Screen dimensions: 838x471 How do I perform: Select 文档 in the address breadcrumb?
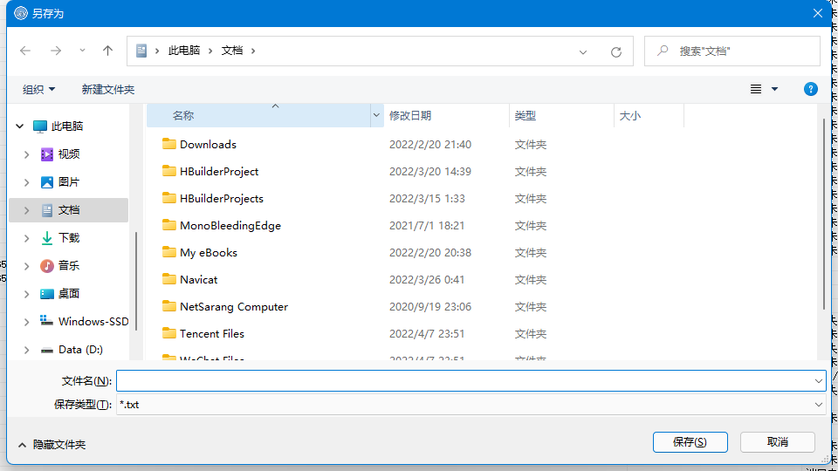click(232, 51)
